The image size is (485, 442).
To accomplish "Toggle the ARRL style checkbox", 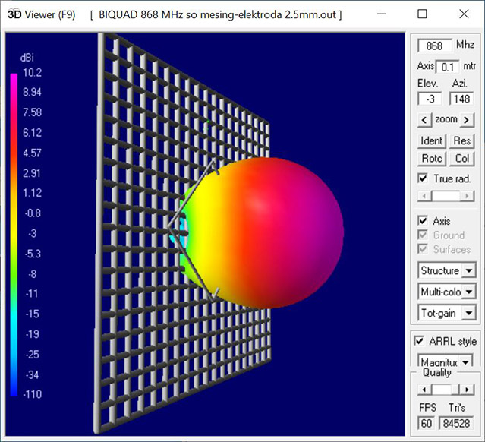I will pos(419,341).
